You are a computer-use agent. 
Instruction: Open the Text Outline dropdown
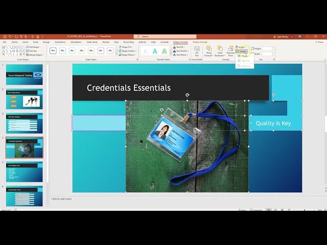pyautogui.click(x=181, y=51)
